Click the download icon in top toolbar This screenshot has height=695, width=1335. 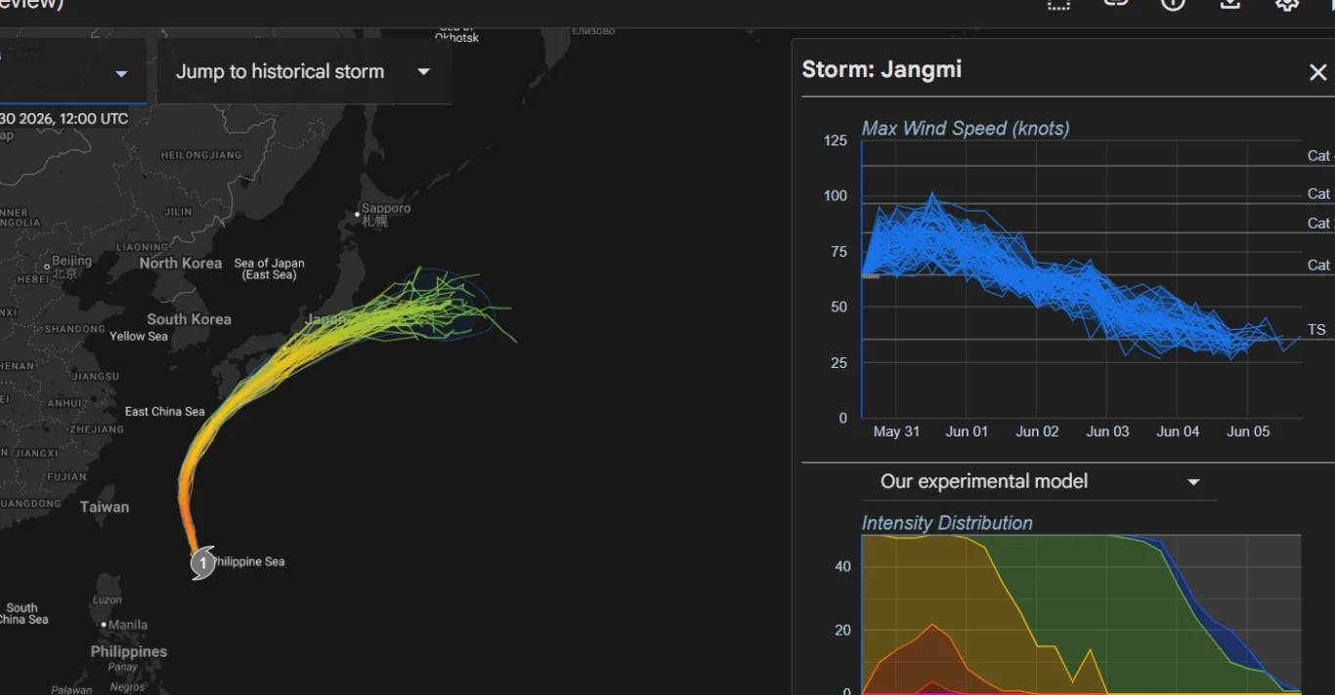[x=1230, y=4]
